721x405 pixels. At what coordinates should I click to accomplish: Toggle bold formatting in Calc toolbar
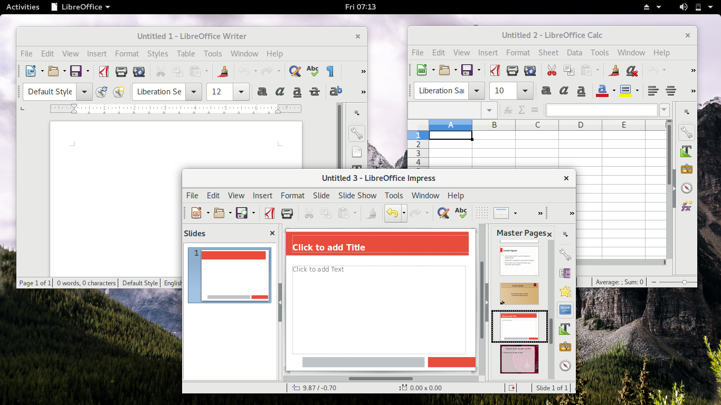pyautogui.click(x=546, y=91)
